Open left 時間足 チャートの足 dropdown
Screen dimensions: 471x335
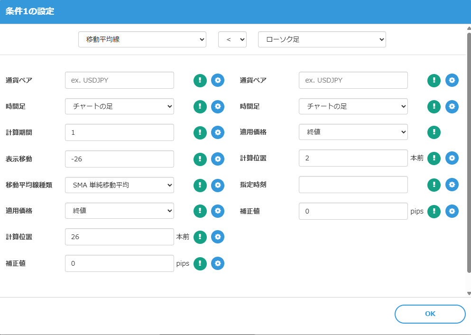tap(119, 107)
